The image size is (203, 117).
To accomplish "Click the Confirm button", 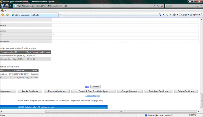I will (x=95, y=86).
